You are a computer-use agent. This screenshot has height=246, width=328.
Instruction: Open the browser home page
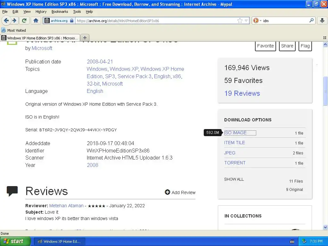pyautogui.click(x=36, y=20)
